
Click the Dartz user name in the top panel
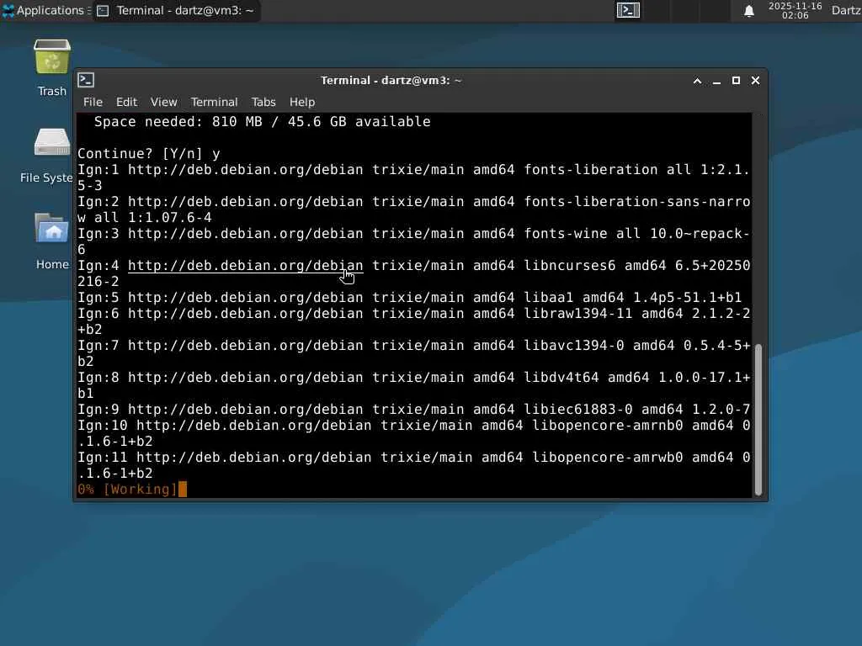[846, 10]
